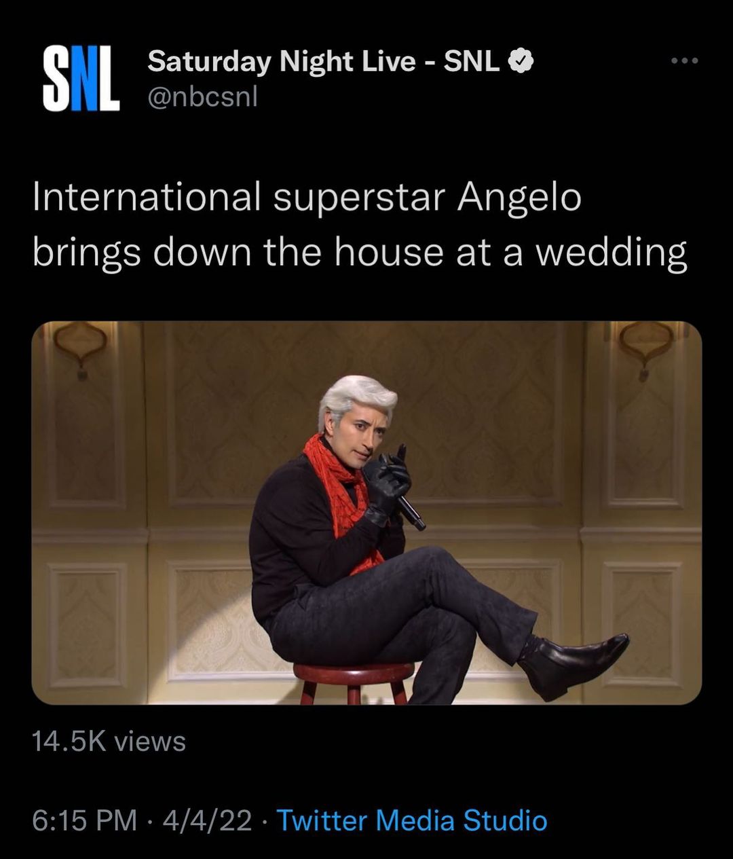Visit the @nbcsnl handle
Image resolution: width=733 pixels, height=859 pixels.
[202, 98]
